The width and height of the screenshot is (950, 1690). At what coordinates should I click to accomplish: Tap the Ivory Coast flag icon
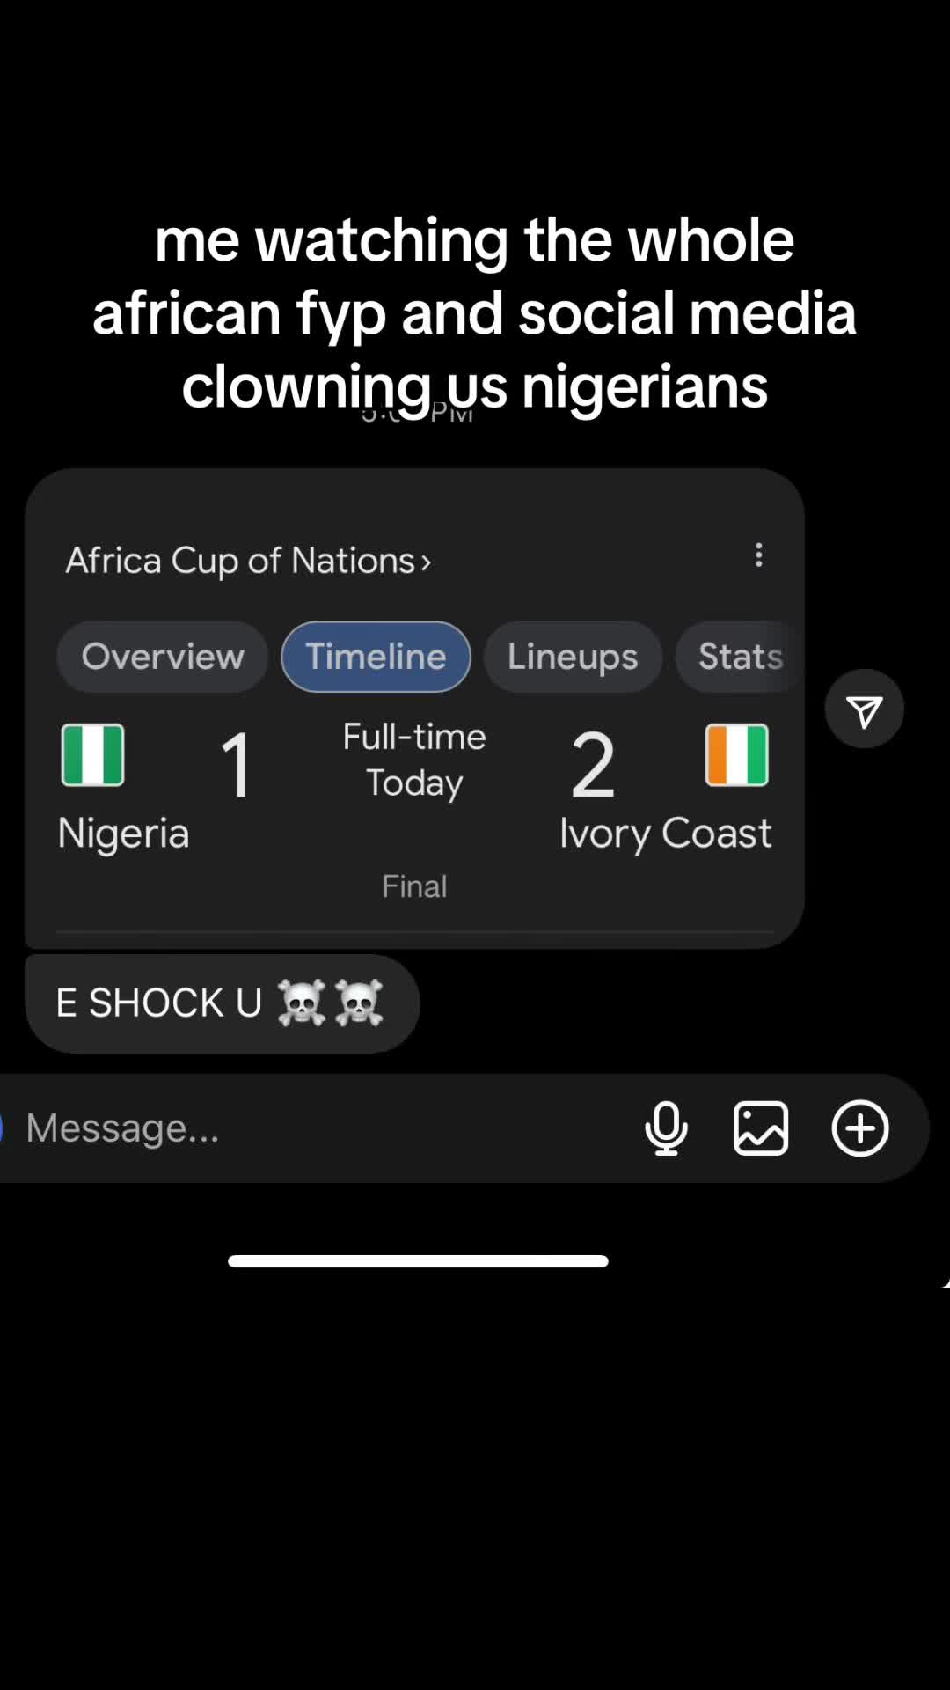click(737, 754)
